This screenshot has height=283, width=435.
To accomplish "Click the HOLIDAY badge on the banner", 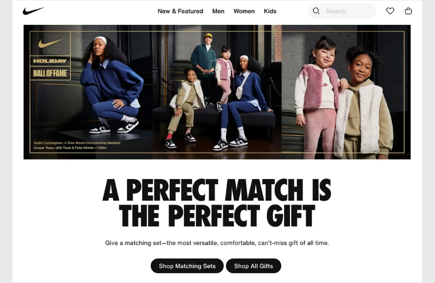I will [x=50, y=61].
